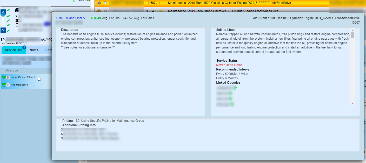Click the yellow warning icon on Jeep row
This screenshot has width=366, height=163.
(x=161, y=11)
